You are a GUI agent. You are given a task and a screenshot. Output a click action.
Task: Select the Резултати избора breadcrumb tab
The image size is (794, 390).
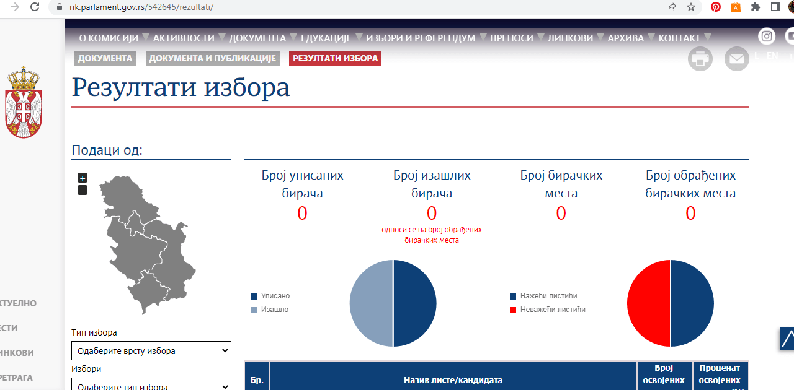[335, 58]
